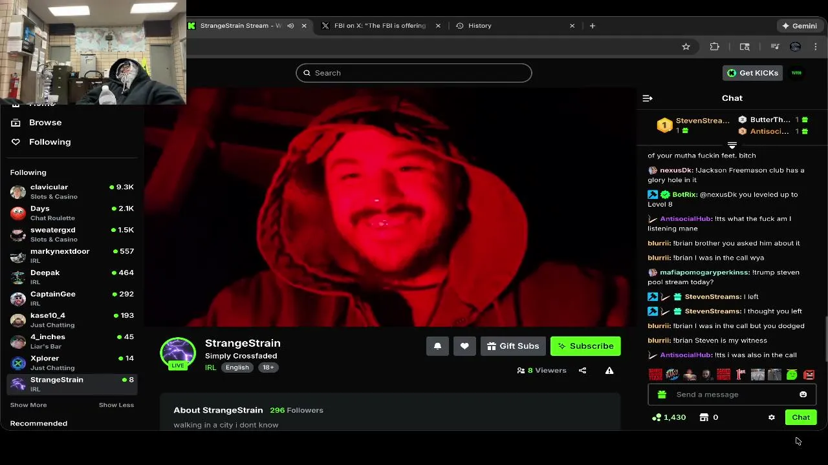Screen dimensions: 828x465
Task: Open the Chrome three-dot menu
Action: pos(816,46)
